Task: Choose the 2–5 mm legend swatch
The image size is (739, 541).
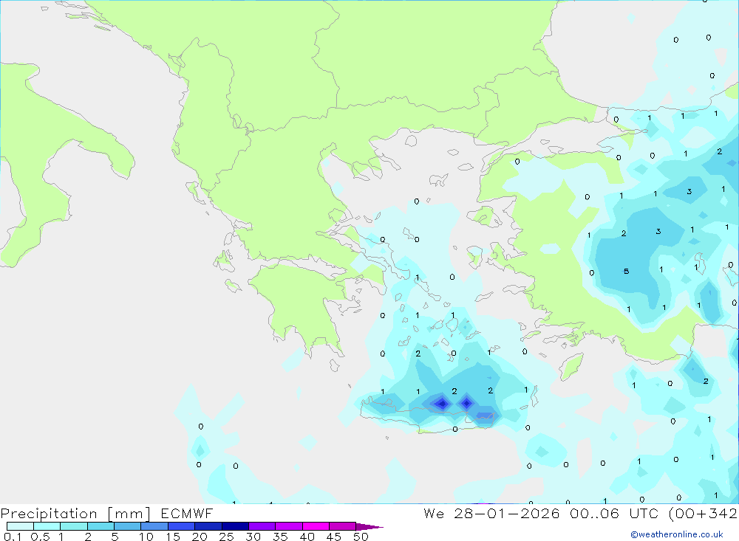Action: click(101, 526)
